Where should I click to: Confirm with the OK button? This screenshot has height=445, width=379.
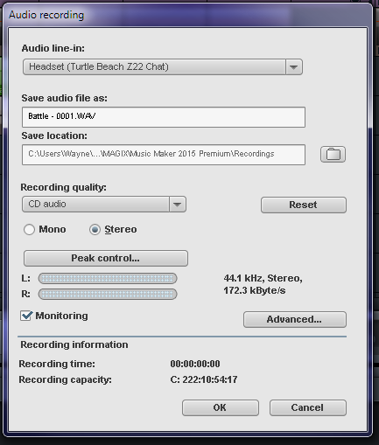click(x=221, y=407)
